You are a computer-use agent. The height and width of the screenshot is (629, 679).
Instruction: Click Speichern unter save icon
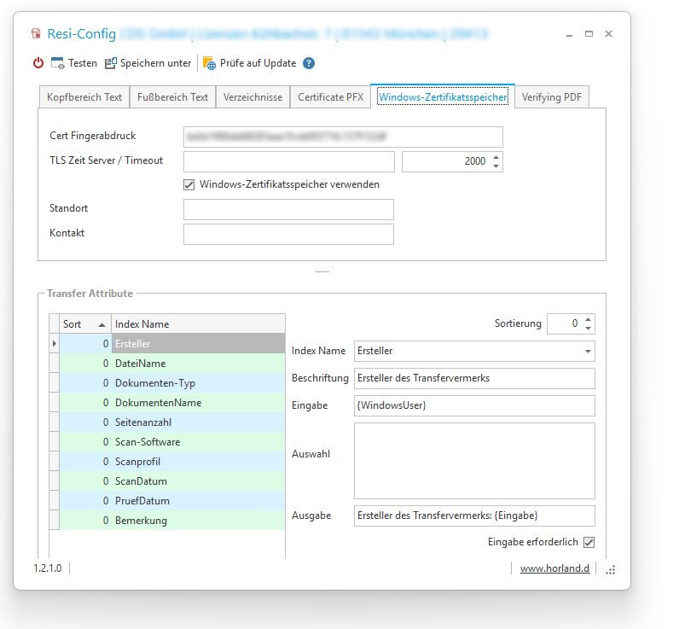[x=112, y=63]
